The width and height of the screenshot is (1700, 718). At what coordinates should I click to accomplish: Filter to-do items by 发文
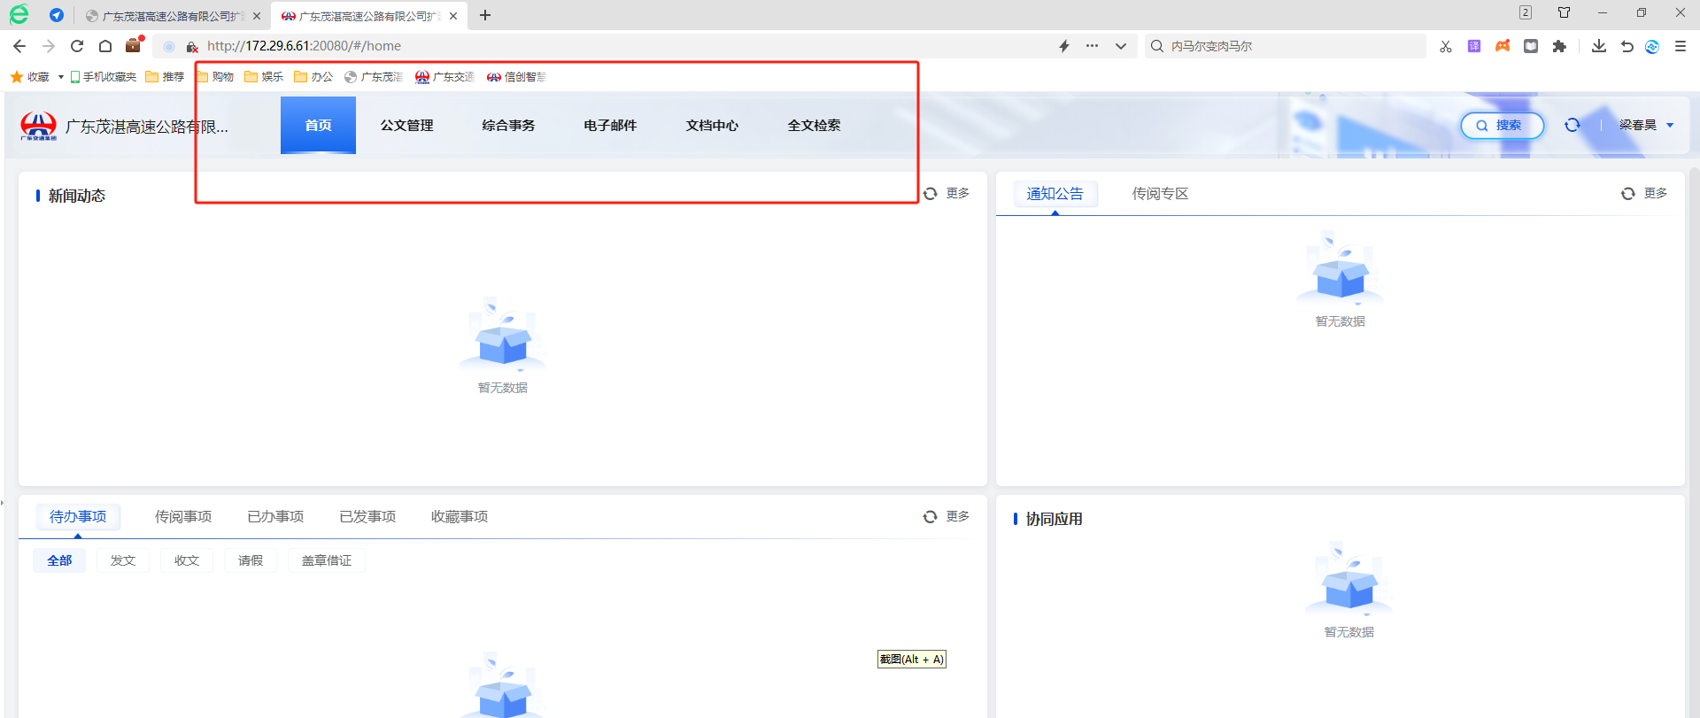[x=123, y=560]
